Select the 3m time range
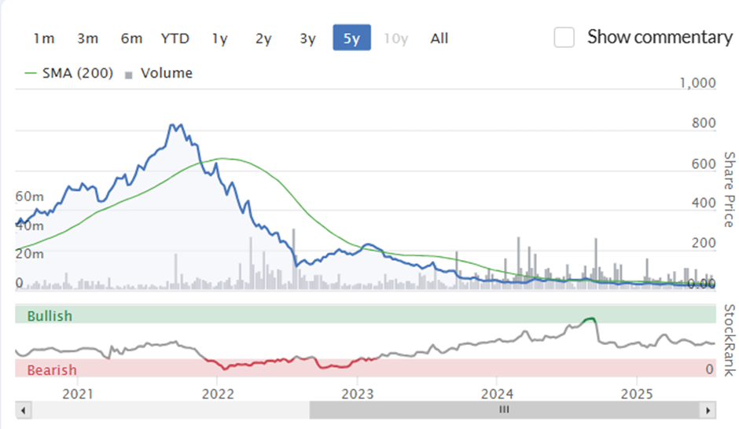This screenshot has width=739, height=429. point(88,38)
